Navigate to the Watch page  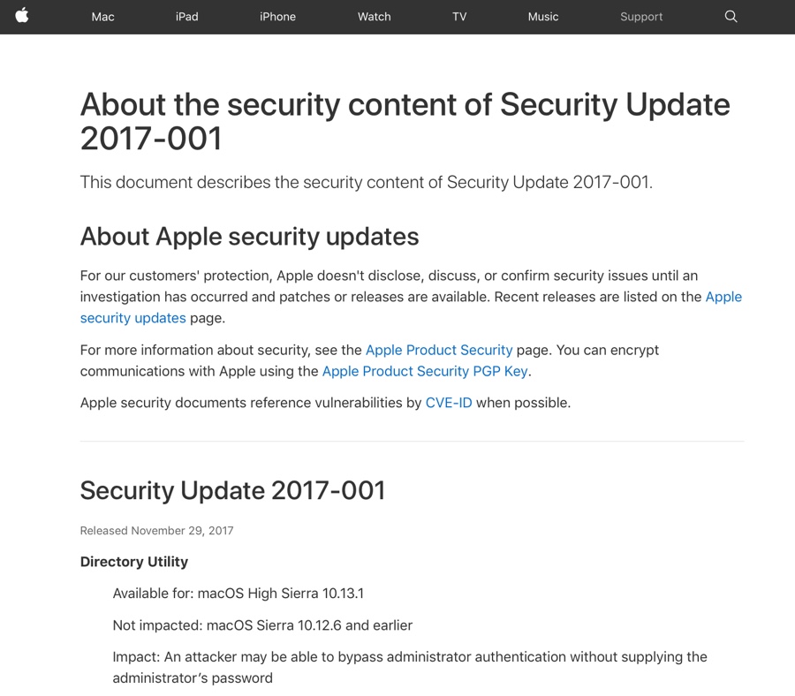[x=375, y=17]
